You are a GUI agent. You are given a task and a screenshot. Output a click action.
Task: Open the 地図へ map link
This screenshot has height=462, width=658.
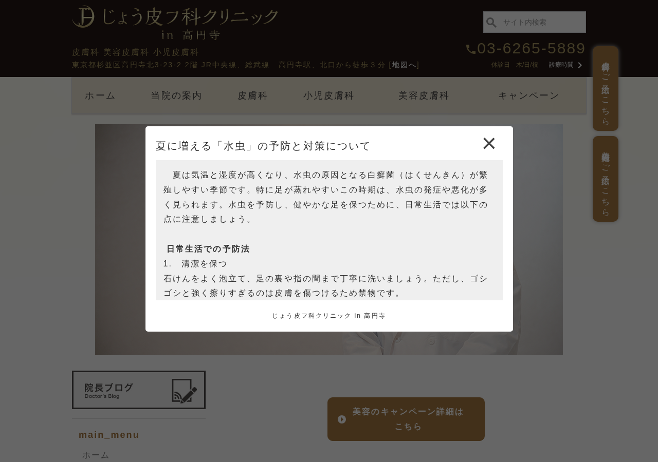[404, 65]
